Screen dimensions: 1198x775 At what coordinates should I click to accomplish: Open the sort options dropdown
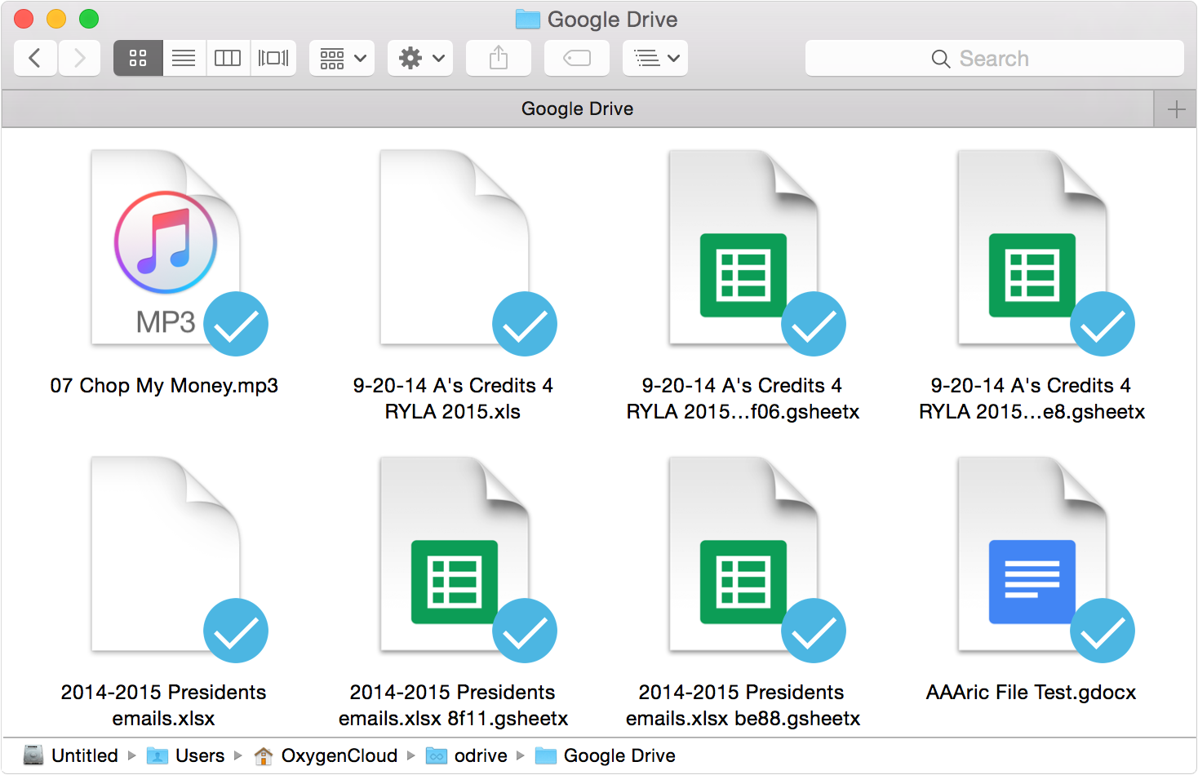655,58
